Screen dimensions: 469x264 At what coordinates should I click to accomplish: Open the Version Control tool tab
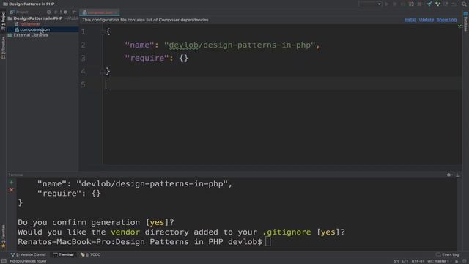(29, 254)
